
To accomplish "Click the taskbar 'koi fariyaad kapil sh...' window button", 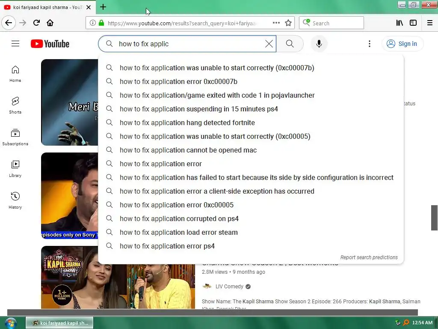I will 59,323.
